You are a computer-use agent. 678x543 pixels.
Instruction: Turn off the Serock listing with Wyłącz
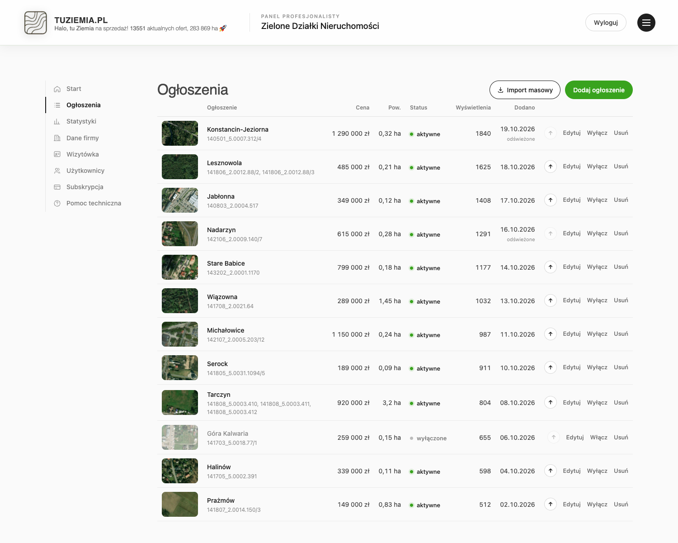point(597,367)
